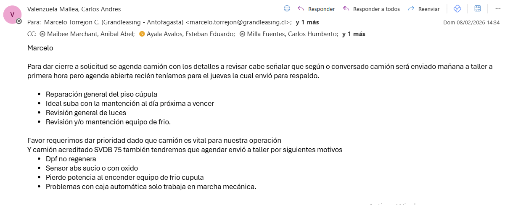Viewport: 505px width, 205px height.
Task: Choose the Reenviar button text
Action: [429, 9]
